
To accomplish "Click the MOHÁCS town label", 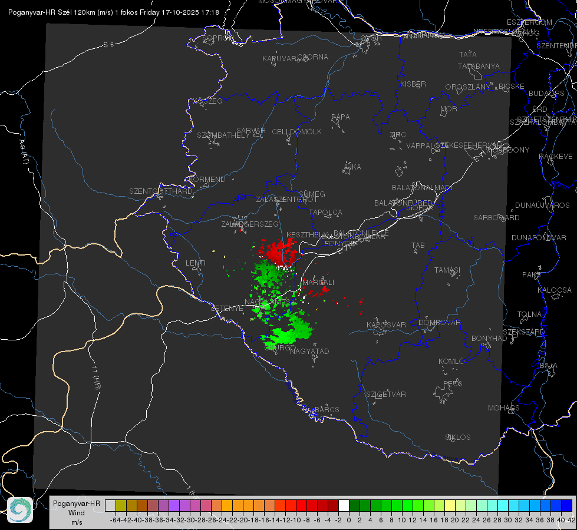I will (503, 408).
